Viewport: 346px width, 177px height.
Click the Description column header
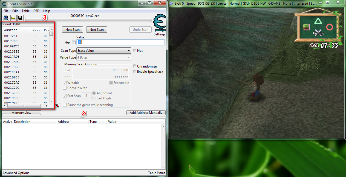35,122
